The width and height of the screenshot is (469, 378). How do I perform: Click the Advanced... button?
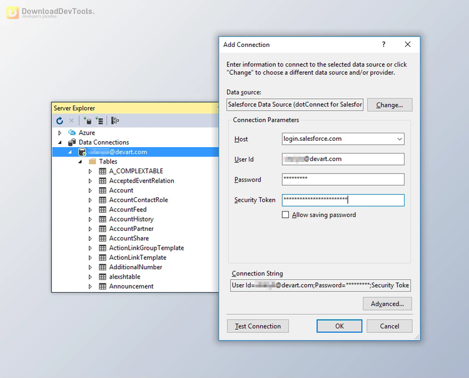pyautogui.click(x=387, y=304)
